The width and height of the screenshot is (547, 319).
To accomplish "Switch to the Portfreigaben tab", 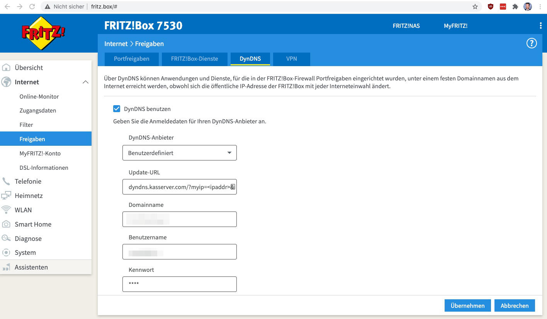I will [x=131, y=59].
